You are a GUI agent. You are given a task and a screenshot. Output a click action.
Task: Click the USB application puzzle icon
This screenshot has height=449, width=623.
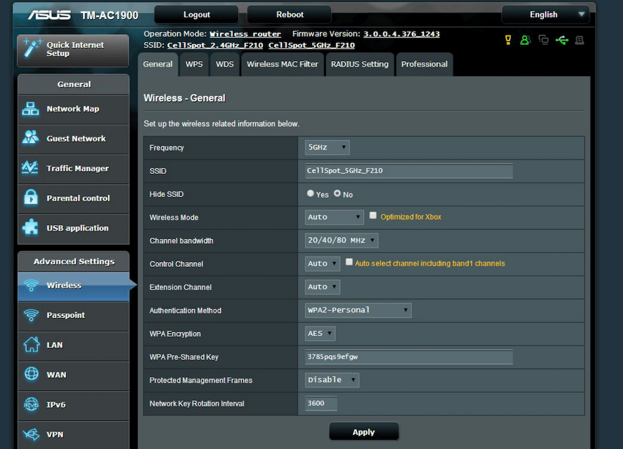click(x=31, y=228)
